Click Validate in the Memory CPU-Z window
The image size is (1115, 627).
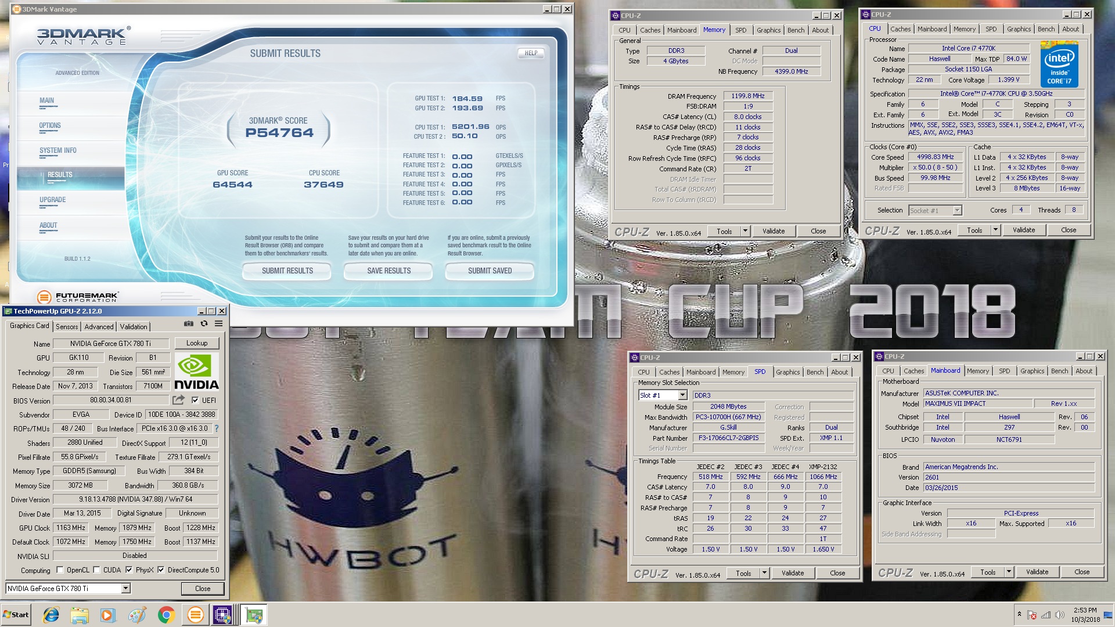point(774,231)
